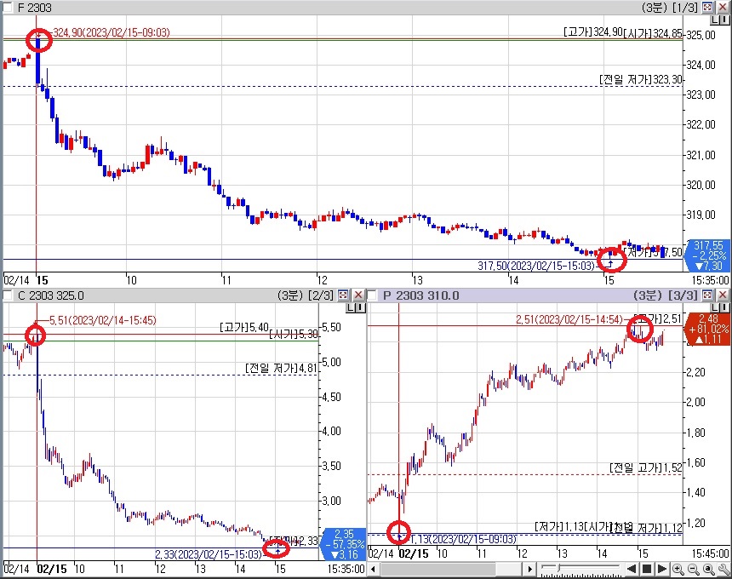Close the C 2303 325.0 chart pane
732x579 pixels.
tap(358, 295)
